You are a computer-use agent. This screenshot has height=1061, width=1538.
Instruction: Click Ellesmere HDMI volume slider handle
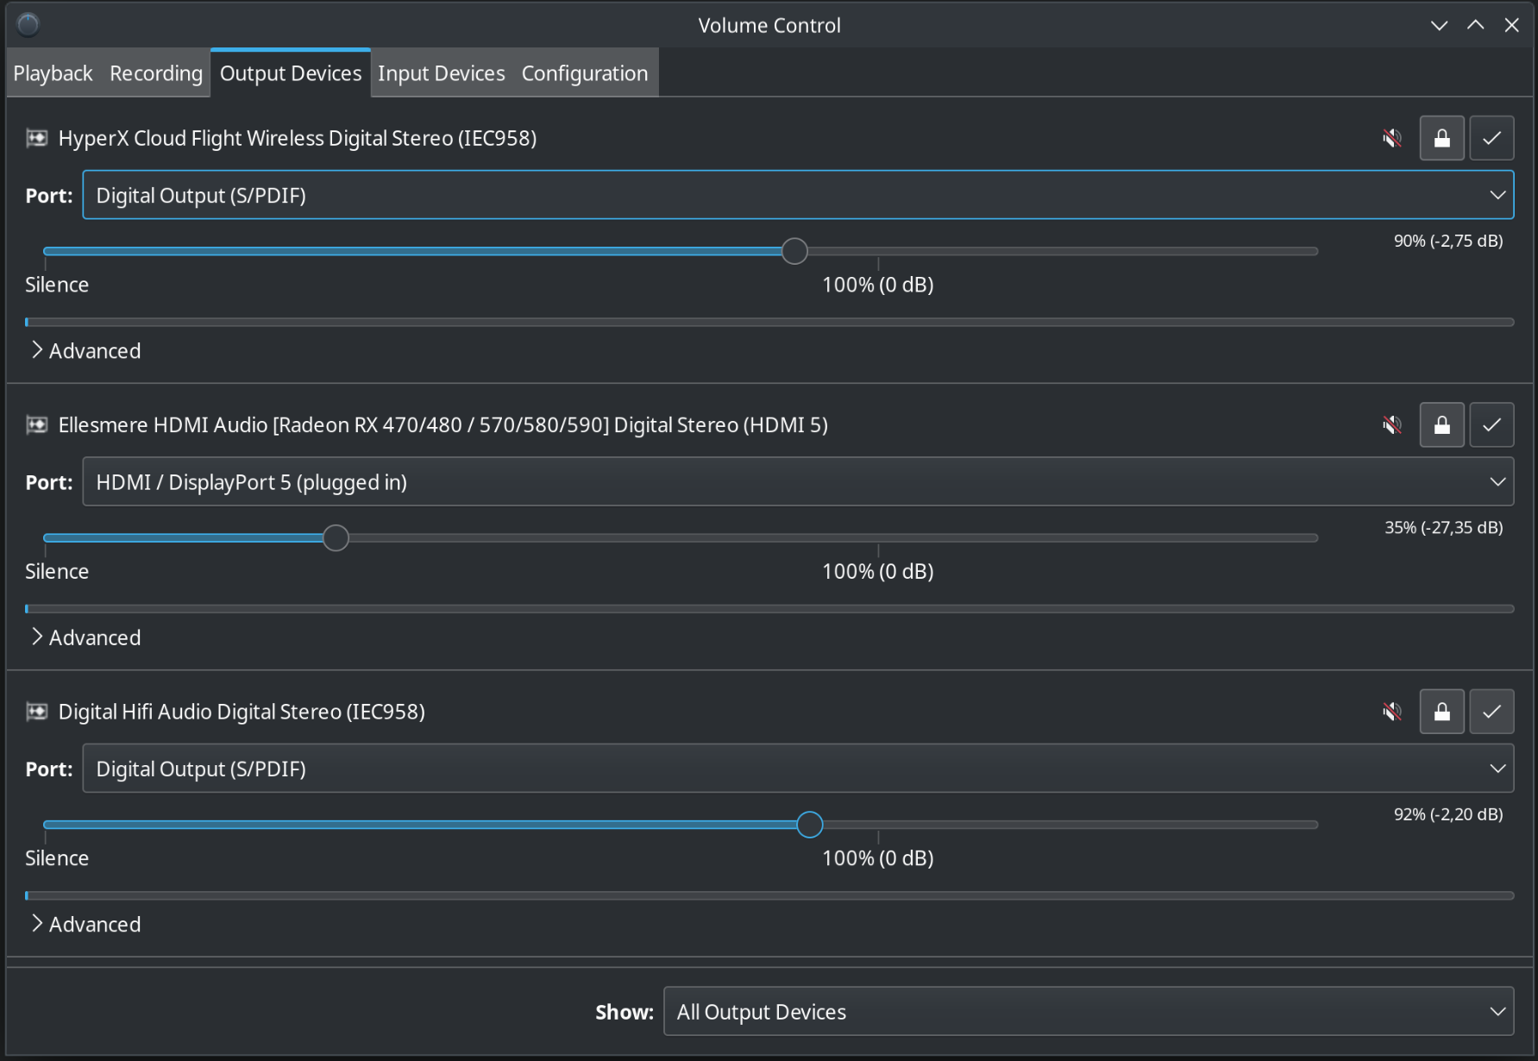tap(336, 537)
